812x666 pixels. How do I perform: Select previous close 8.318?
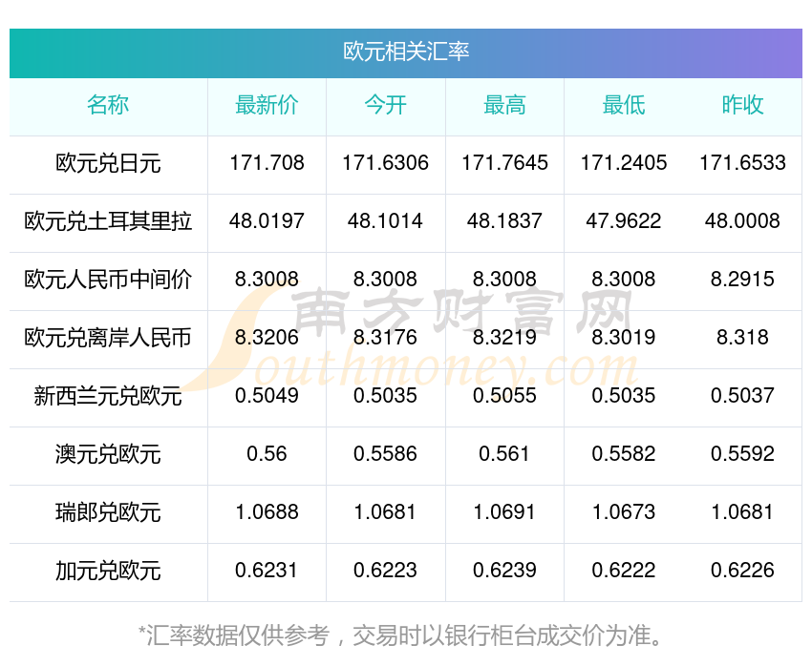pos(742,338)
